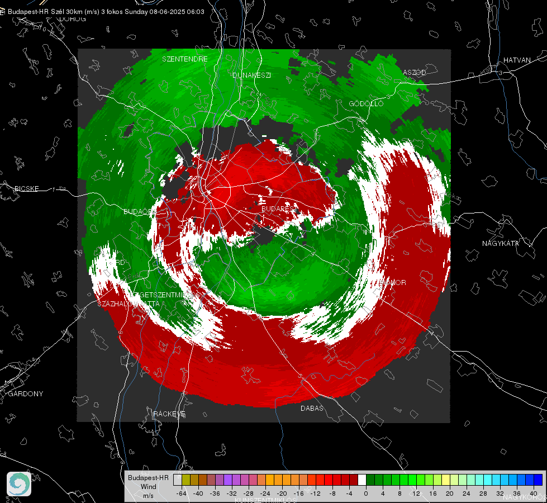Click the -40 value on the scale
Screen dimensions: 547x503
click(x=198, y=493)
